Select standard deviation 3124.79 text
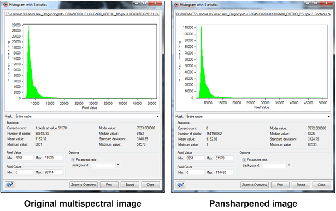This screenshot has width=336, height=211. click(313, 139)
